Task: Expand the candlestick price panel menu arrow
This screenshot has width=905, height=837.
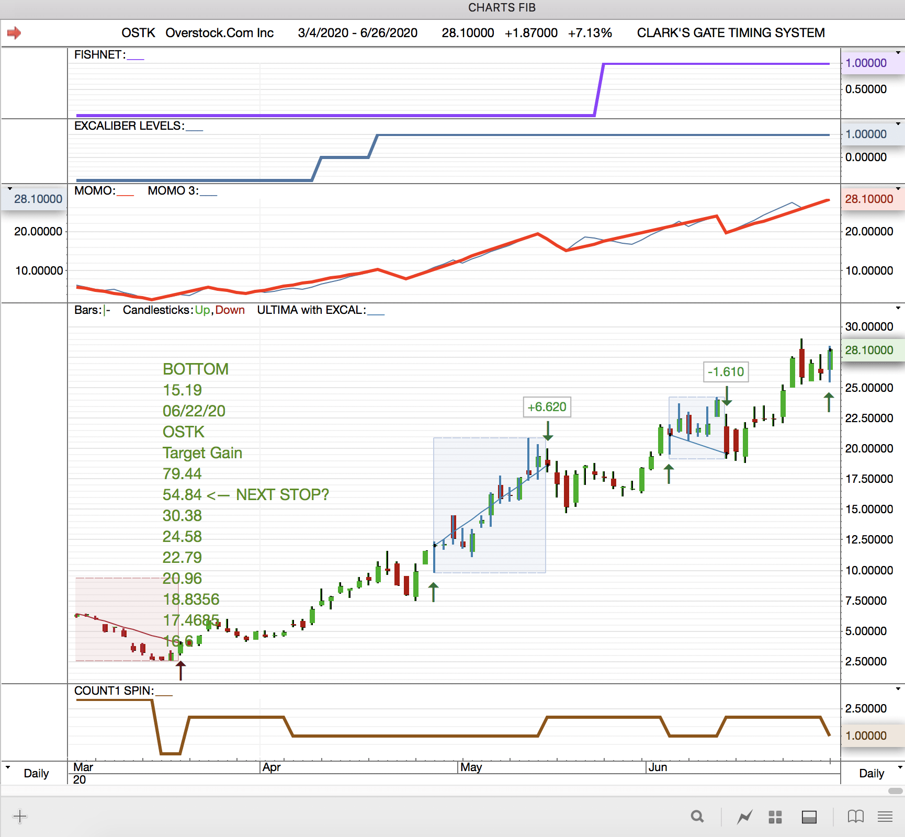Action: click(898, 308)
